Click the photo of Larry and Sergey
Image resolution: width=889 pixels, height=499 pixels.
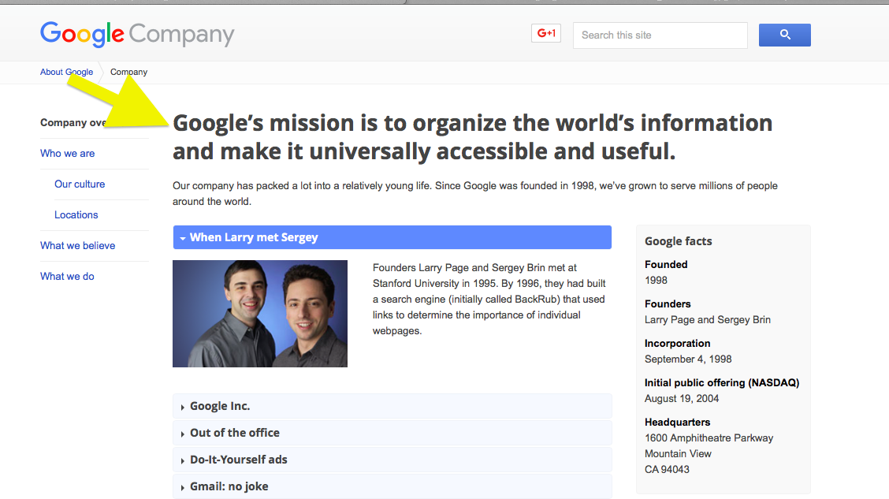[259, 314]
